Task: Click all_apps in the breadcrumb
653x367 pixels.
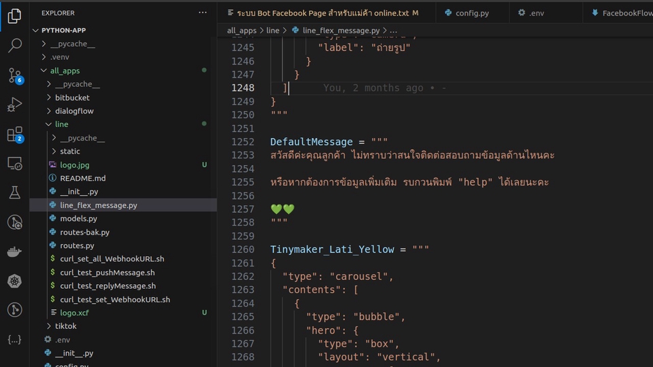Action: pyautogui.click(x=241, y=31)
